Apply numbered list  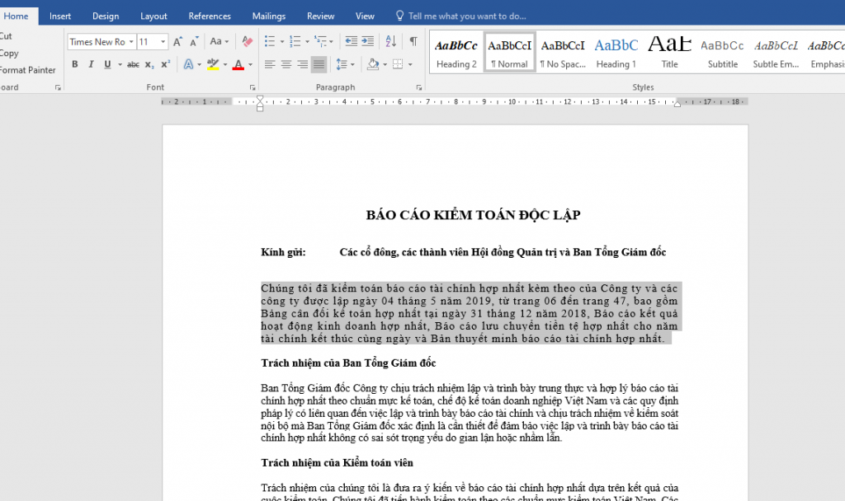tap(295, 41)
